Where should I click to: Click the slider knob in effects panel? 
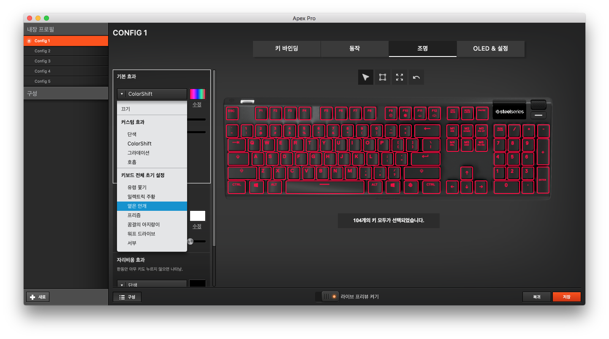tap(190, 241)
